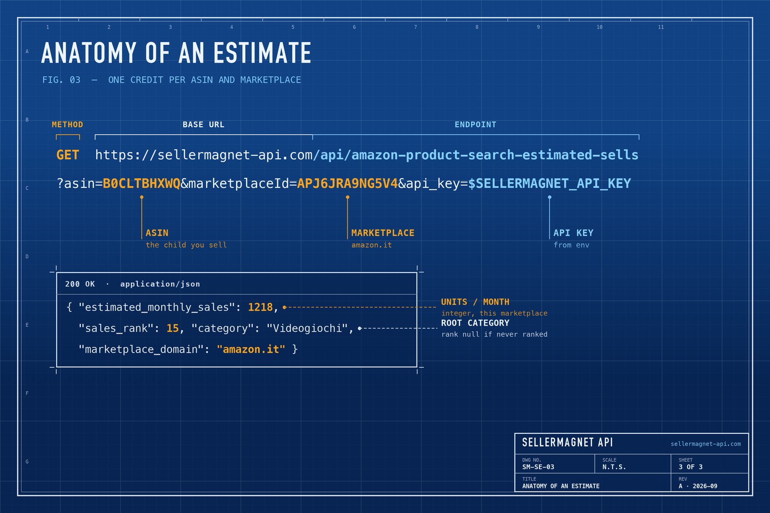Select the orange "amazon.it" JSON value
Screen dimensions: 770x513
pos(251,349)
